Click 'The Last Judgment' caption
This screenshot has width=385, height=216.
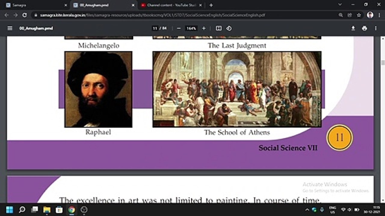[x=237, y=46]
